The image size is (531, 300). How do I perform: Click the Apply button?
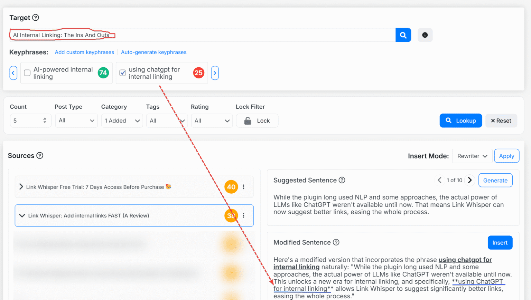coord(507,156)
